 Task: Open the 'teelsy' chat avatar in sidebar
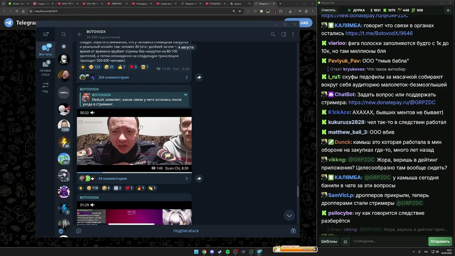[64, 92]
